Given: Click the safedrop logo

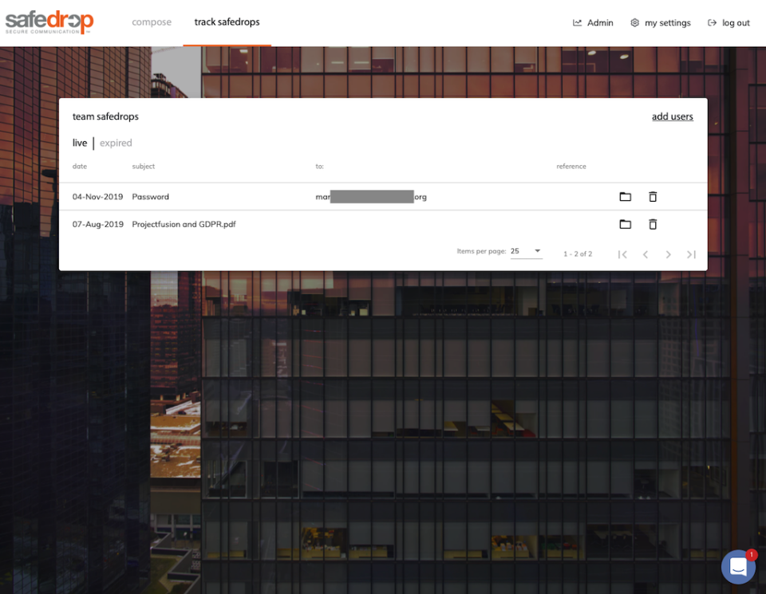Looking at the screenshot, I should tap(49, 22).
